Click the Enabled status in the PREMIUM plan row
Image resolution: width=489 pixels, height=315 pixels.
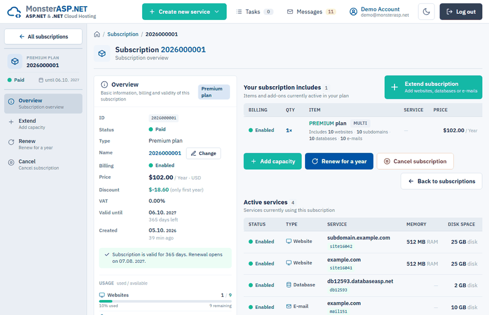(261, 130)
